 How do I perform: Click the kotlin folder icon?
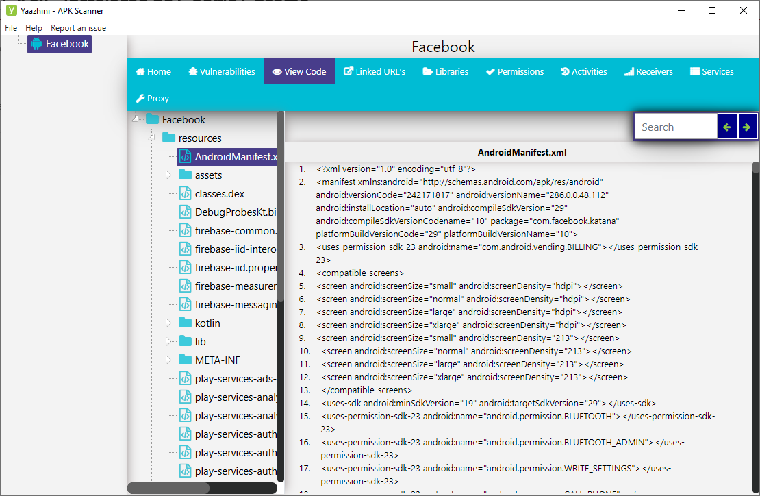tap(185, 323)
